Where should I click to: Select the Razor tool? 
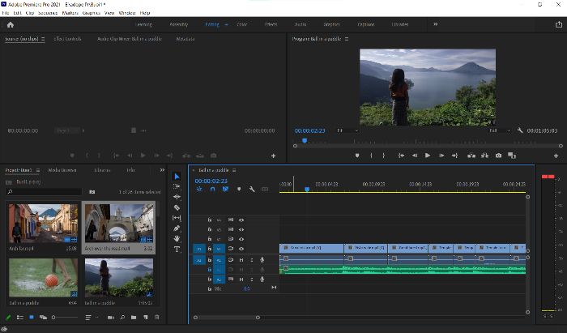coord(177,207)
